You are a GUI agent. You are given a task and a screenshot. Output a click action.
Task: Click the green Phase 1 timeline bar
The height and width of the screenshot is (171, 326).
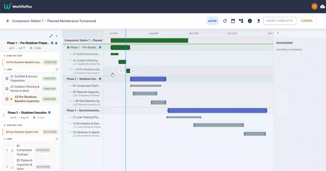(x=120, y=48)
